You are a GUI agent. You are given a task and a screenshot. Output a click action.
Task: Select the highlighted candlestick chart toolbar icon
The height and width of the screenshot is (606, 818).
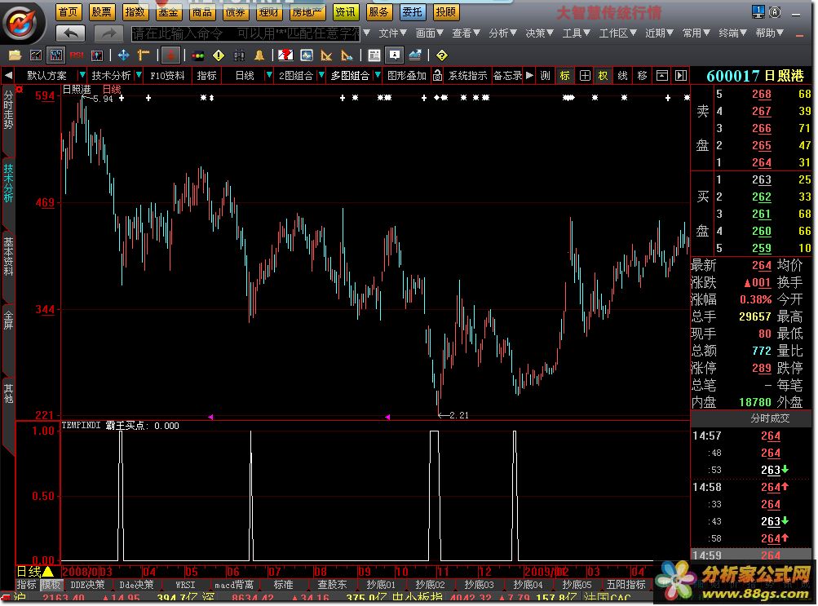(55, 55)
